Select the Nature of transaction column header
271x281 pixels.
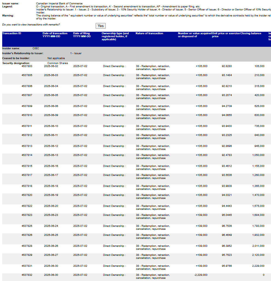point(149,33)
